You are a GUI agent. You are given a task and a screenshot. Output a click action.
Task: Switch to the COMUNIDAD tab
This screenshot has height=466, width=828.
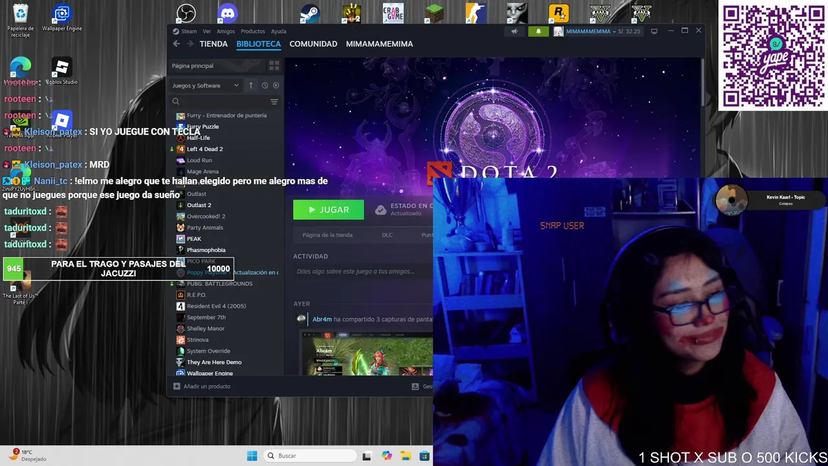[x=313, y=44]
